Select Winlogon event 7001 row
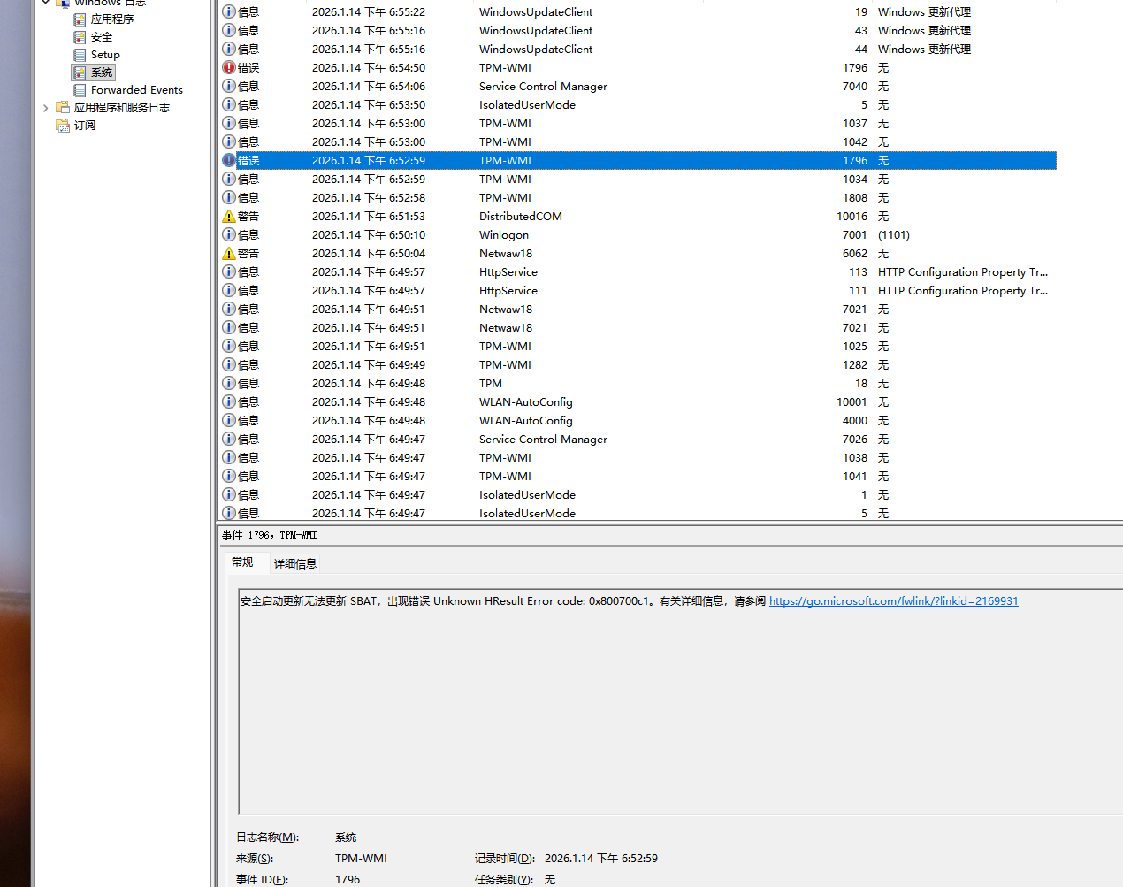This screenshot has height=887, width=1123. 638,234
